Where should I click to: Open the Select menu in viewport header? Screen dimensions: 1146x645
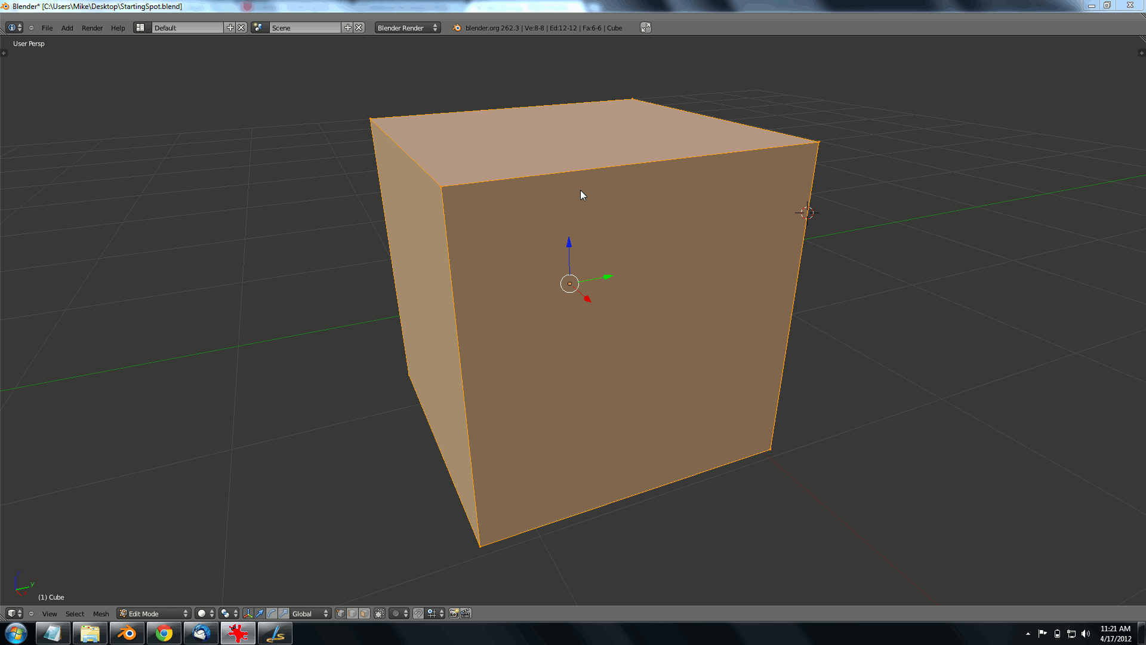click(x=75, y=614)
